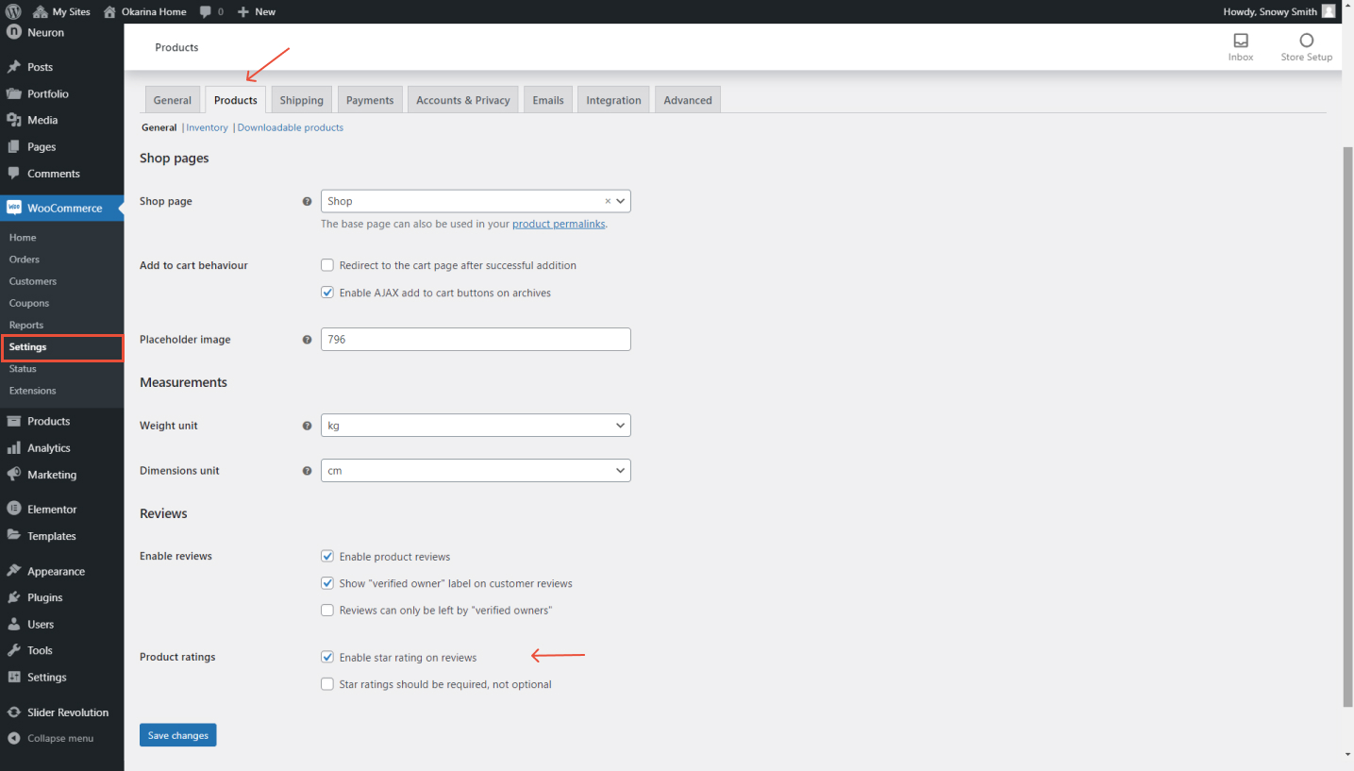Viewport: 1354px width, 771px height.
Task: Click the user avatar beside Howdy
Action: [1329, 11]
